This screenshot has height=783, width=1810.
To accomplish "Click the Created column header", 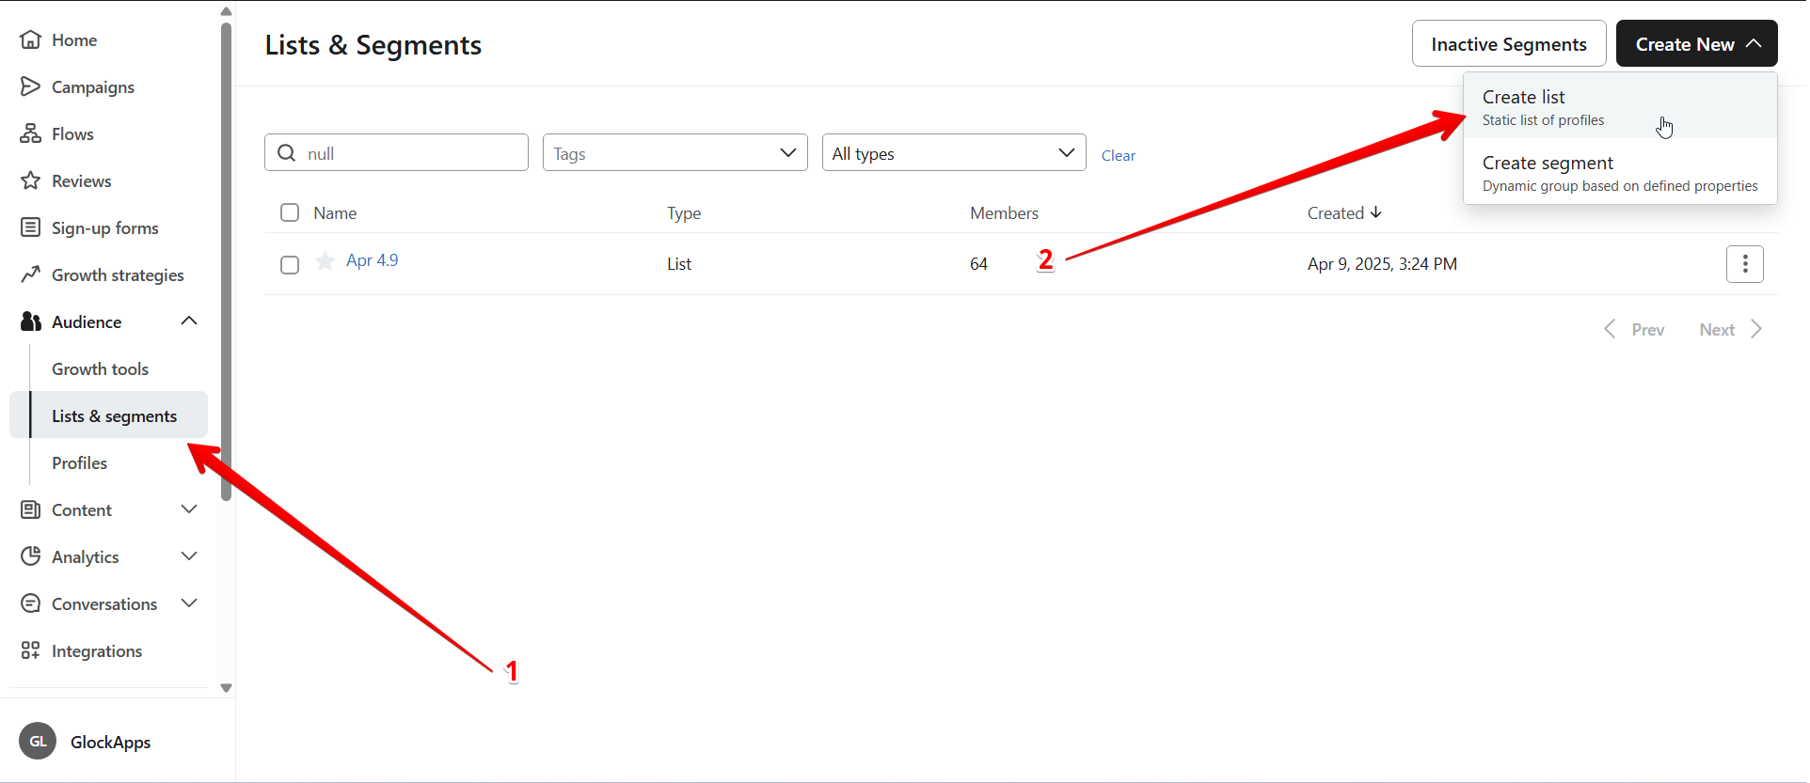I will (1335, 213).
